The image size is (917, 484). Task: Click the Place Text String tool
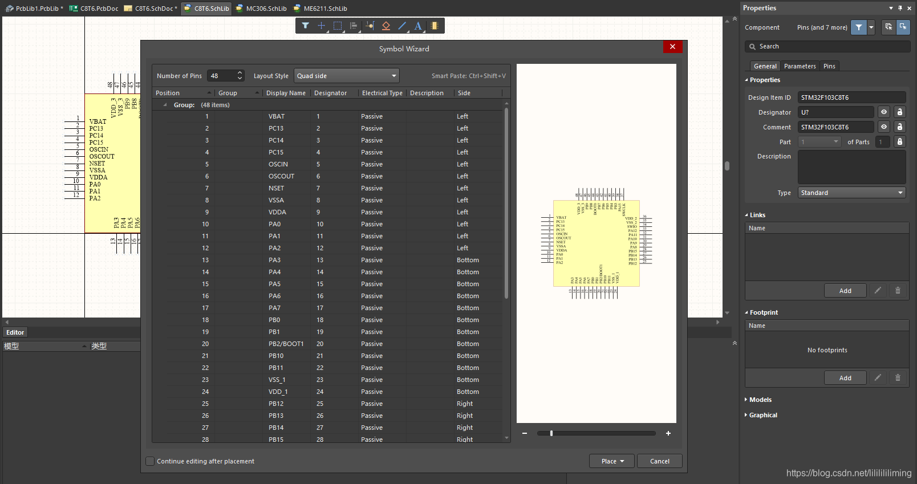(x=418, y=26)
